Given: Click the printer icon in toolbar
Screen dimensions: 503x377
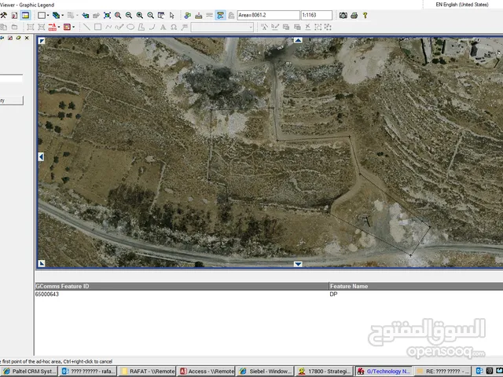Looking at the screenshot, I should point(354,15).
